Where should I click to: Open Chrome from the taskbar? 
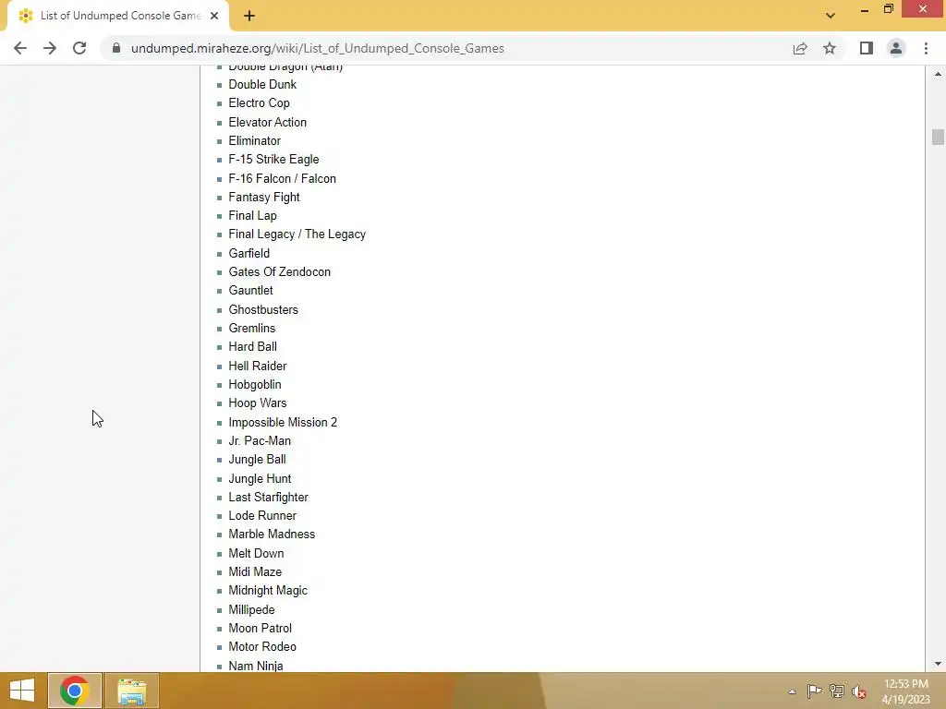point(75,691)
